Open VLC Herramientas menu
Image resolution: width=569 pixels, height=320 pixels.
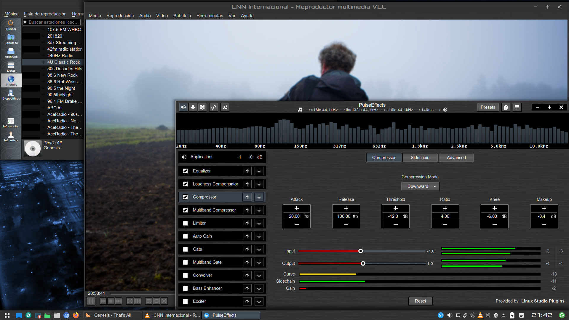click(210, 16)
